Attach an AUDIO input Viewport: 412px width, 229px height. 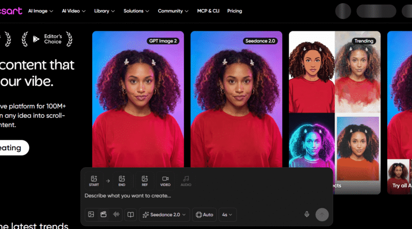pyautogui.click(x=186, y=181)
